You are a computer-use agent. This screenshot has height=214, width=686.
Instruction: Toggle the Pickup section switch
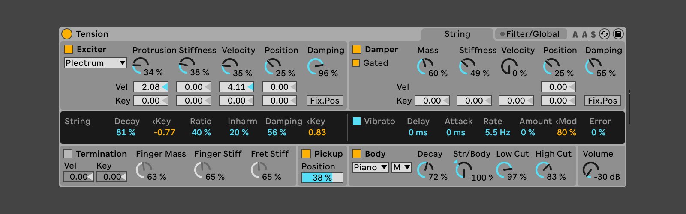[306, 154]
